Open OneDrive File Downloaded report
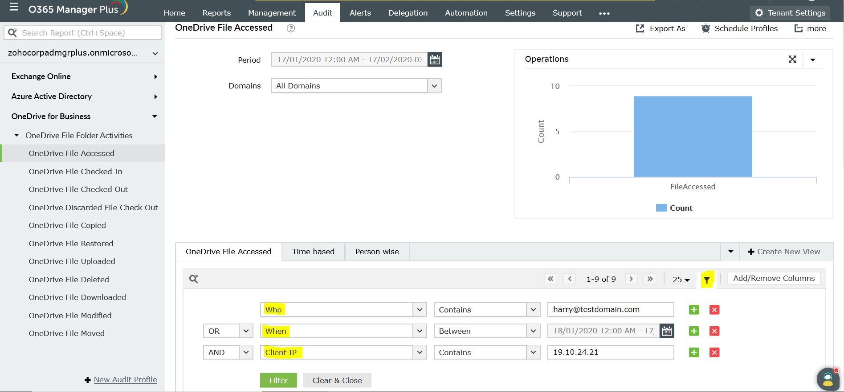This screenshot has height=392, width=844. click(x=77, y=297)
